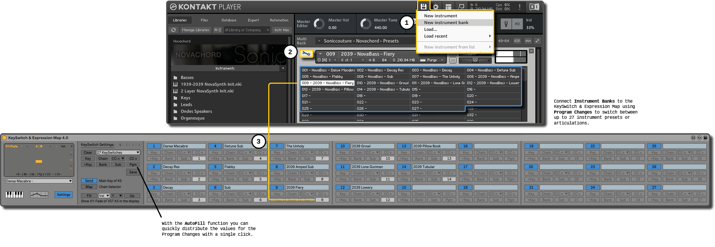Viewport: 715px width, 247px height.
Task: Open the 27 KeySwitches dropdown
Action: 118,153
